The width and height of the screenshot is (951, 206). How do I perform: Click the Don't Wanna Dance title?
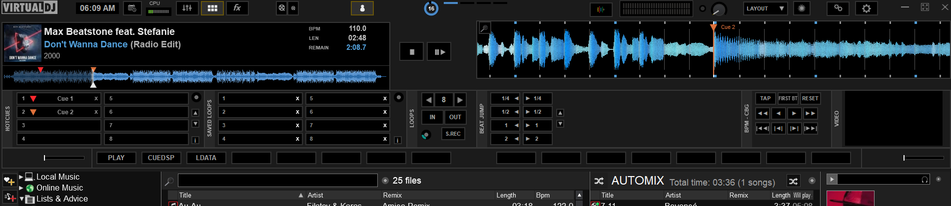(86, 44)
